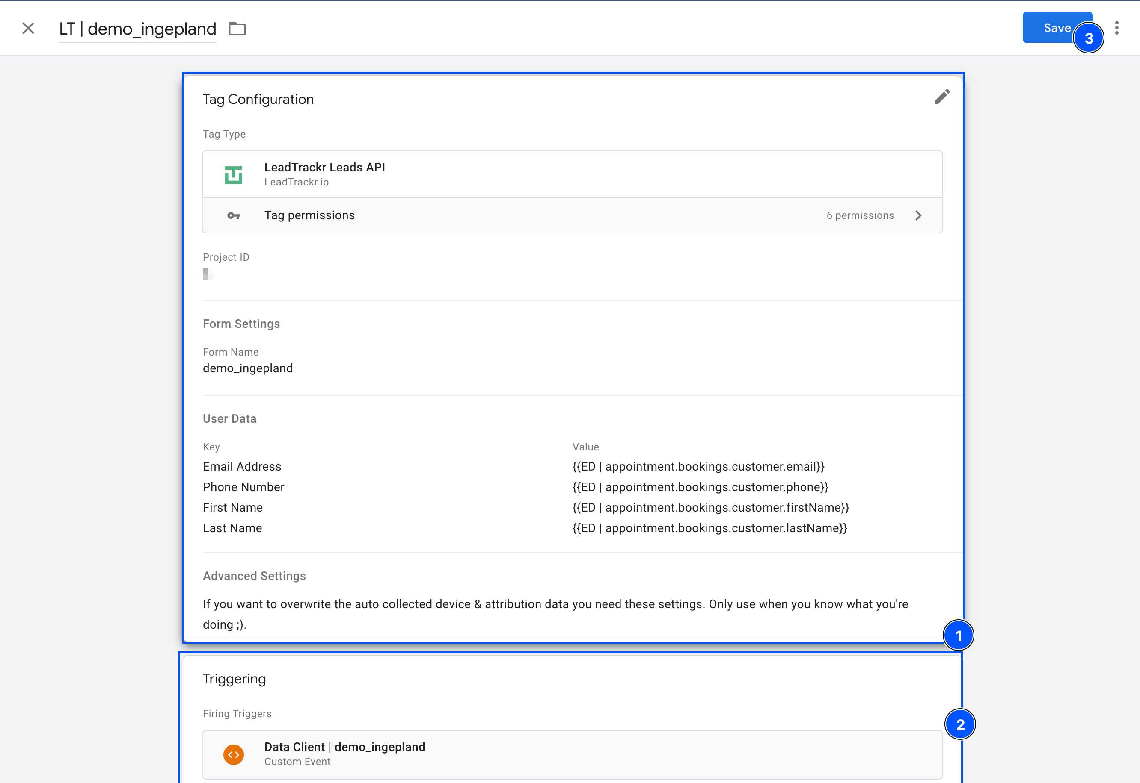The height and width of the screenshot is (783, 1140).
Task: Click the annotation marker numbered 3
Action: [x=1088, y=38]
